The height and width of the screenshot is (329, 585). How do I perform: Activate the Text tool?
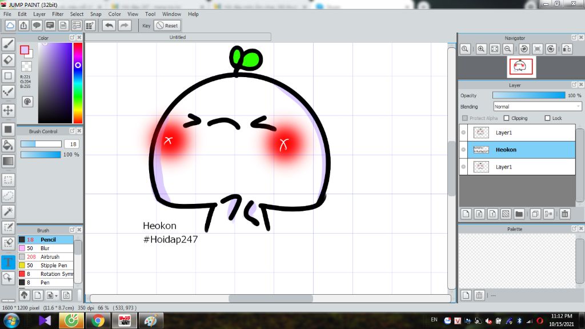[8, 262]
